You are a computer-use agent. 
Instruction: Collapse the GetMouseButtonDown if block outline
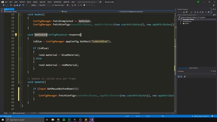click(x=20, y=89)
